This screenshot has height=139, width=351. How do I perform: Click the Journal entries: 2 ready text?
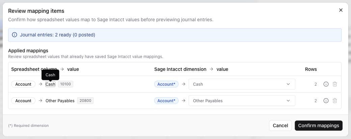57,35
